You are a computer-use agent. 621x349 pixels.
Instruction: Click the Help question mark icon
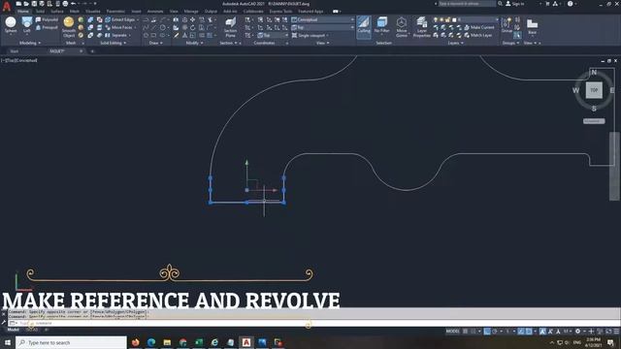click(570, 4)
